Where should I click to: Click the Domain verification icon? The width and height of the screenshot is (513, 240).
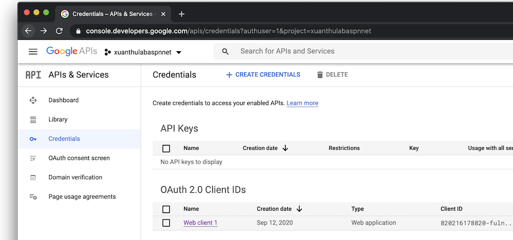pos(33,177)
